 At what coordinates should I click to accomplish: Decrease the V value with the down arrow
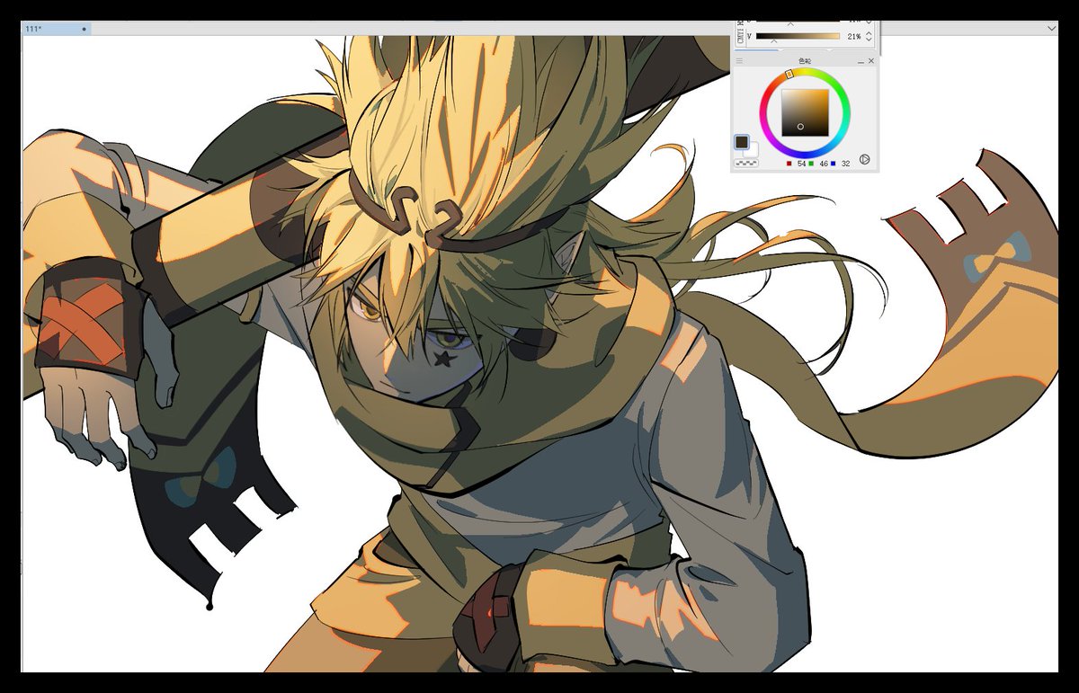(869, 40)
